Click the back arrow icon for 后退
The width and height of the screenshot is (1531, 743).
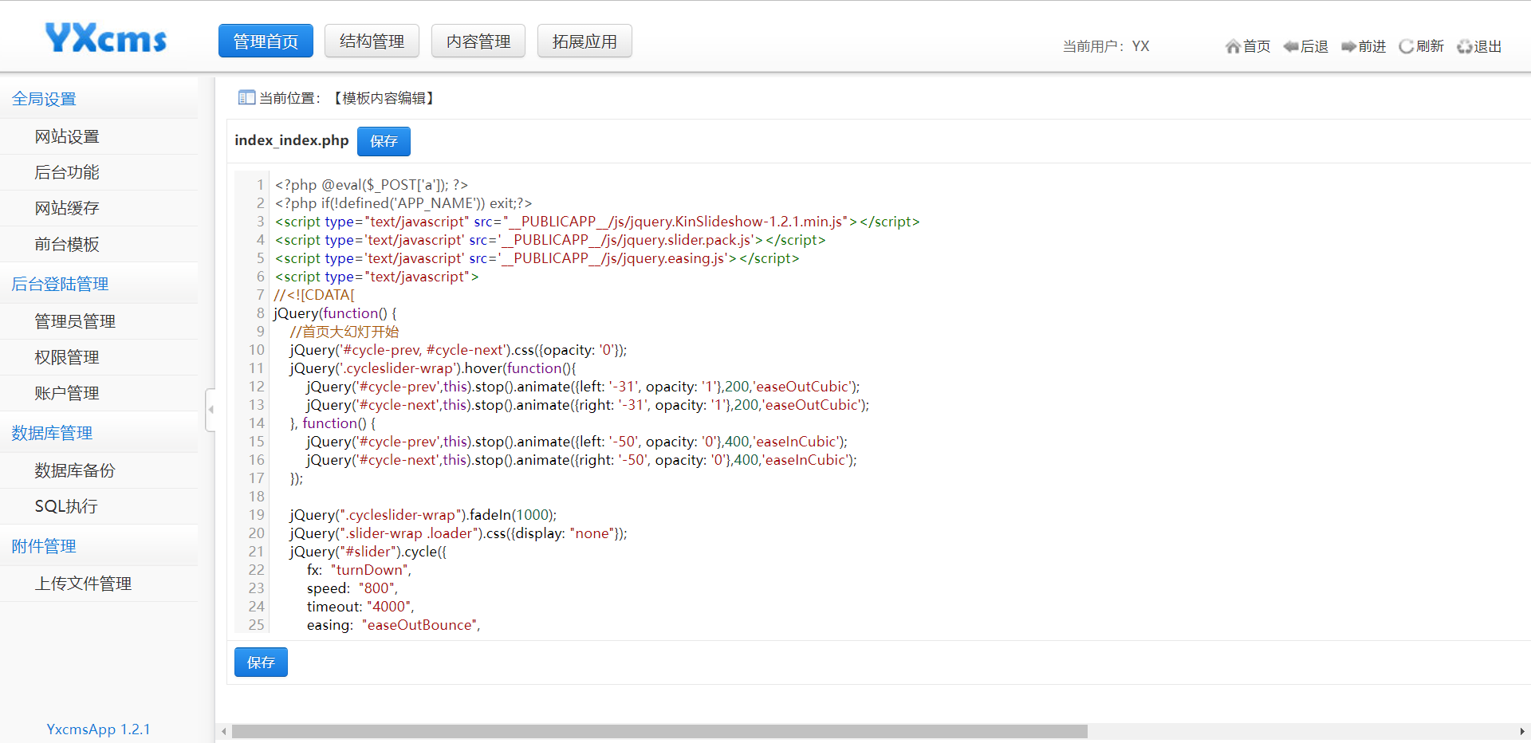1291,46
